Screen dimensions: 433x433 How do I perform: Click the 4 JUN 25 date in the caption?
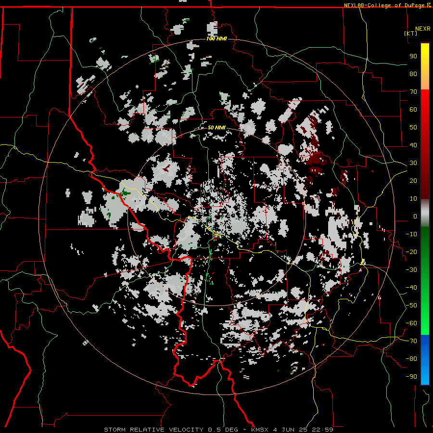click(290, 430)
